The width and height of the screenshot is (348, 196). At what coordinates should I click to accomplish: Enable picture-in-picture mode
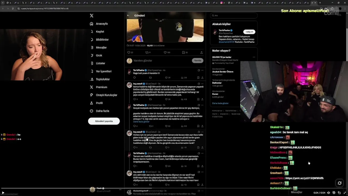coord(339,193)
